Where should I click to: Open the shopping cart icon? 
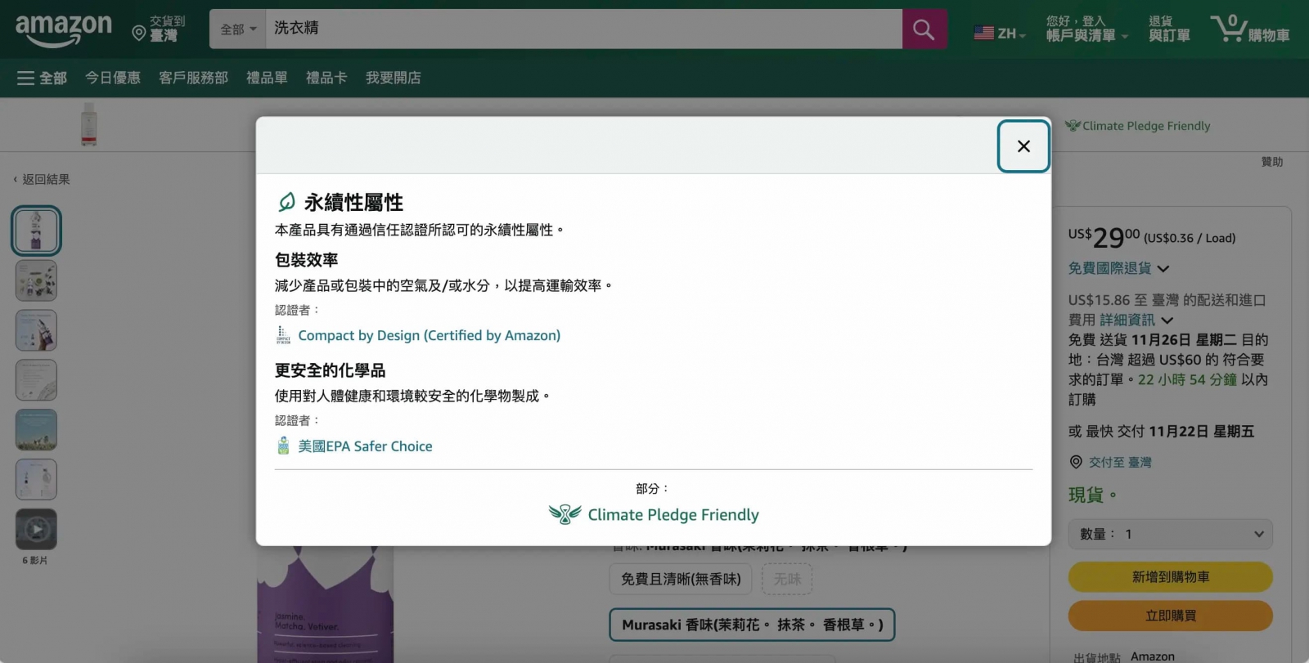(x=1250, y=29)
